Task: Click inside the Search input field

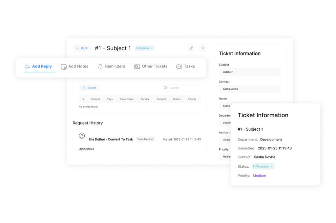Action: click(183, 88)
